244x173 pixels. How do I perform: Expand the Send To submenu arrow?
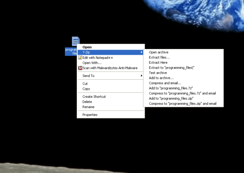pos(142,76)
